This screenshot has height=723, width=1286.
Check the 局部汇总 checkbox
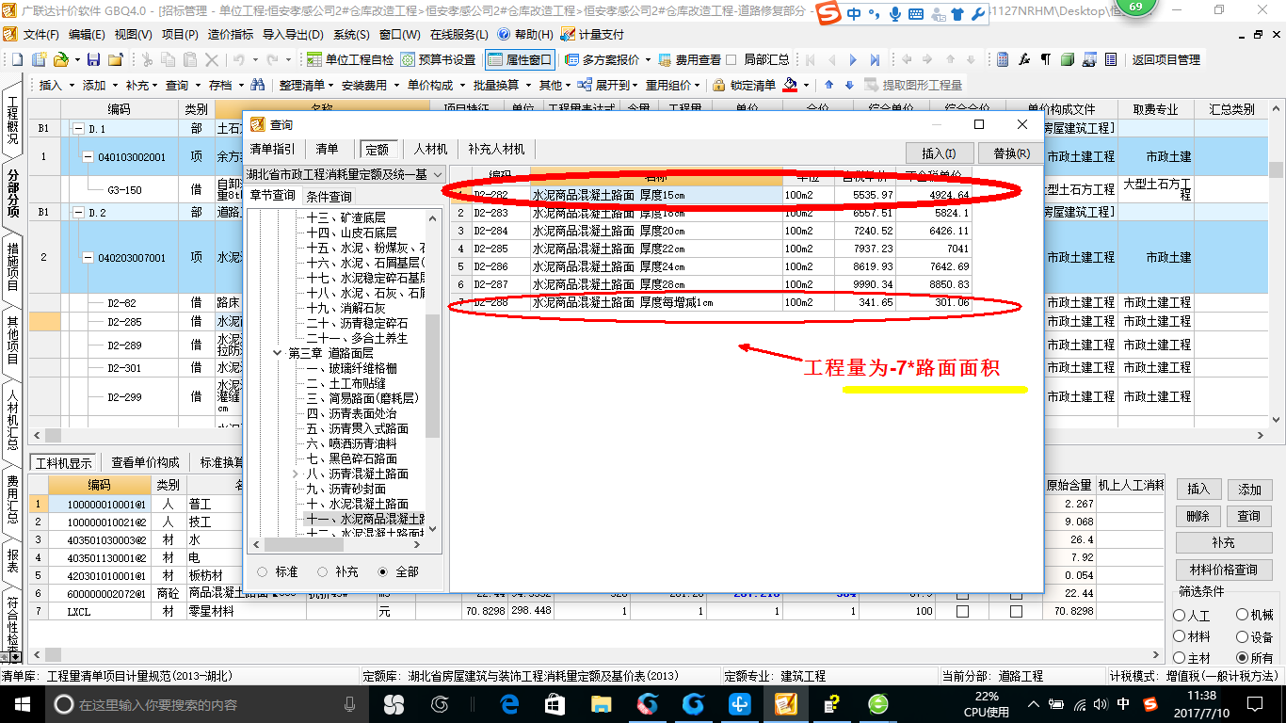731,59
